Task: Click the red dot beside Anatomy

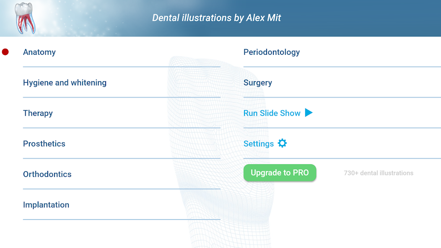Action: [x=5, y=52]
